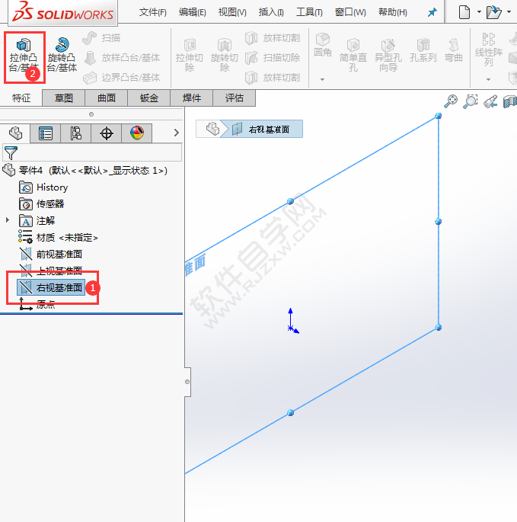Click the Extruded Cut (拉伸切除) tool
Viewport: 517px width, 522px height.
click(190, 56)
